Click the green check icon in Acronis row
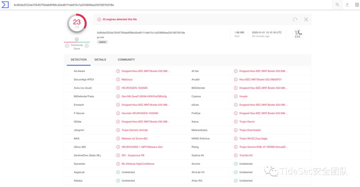 click(x=236, y=164)
